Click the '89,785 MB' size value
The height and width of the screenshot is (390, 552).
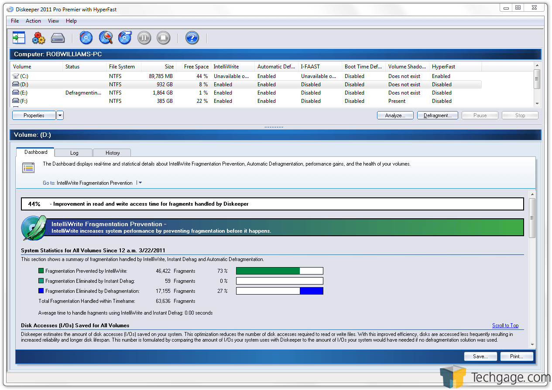tap(161, 76)
